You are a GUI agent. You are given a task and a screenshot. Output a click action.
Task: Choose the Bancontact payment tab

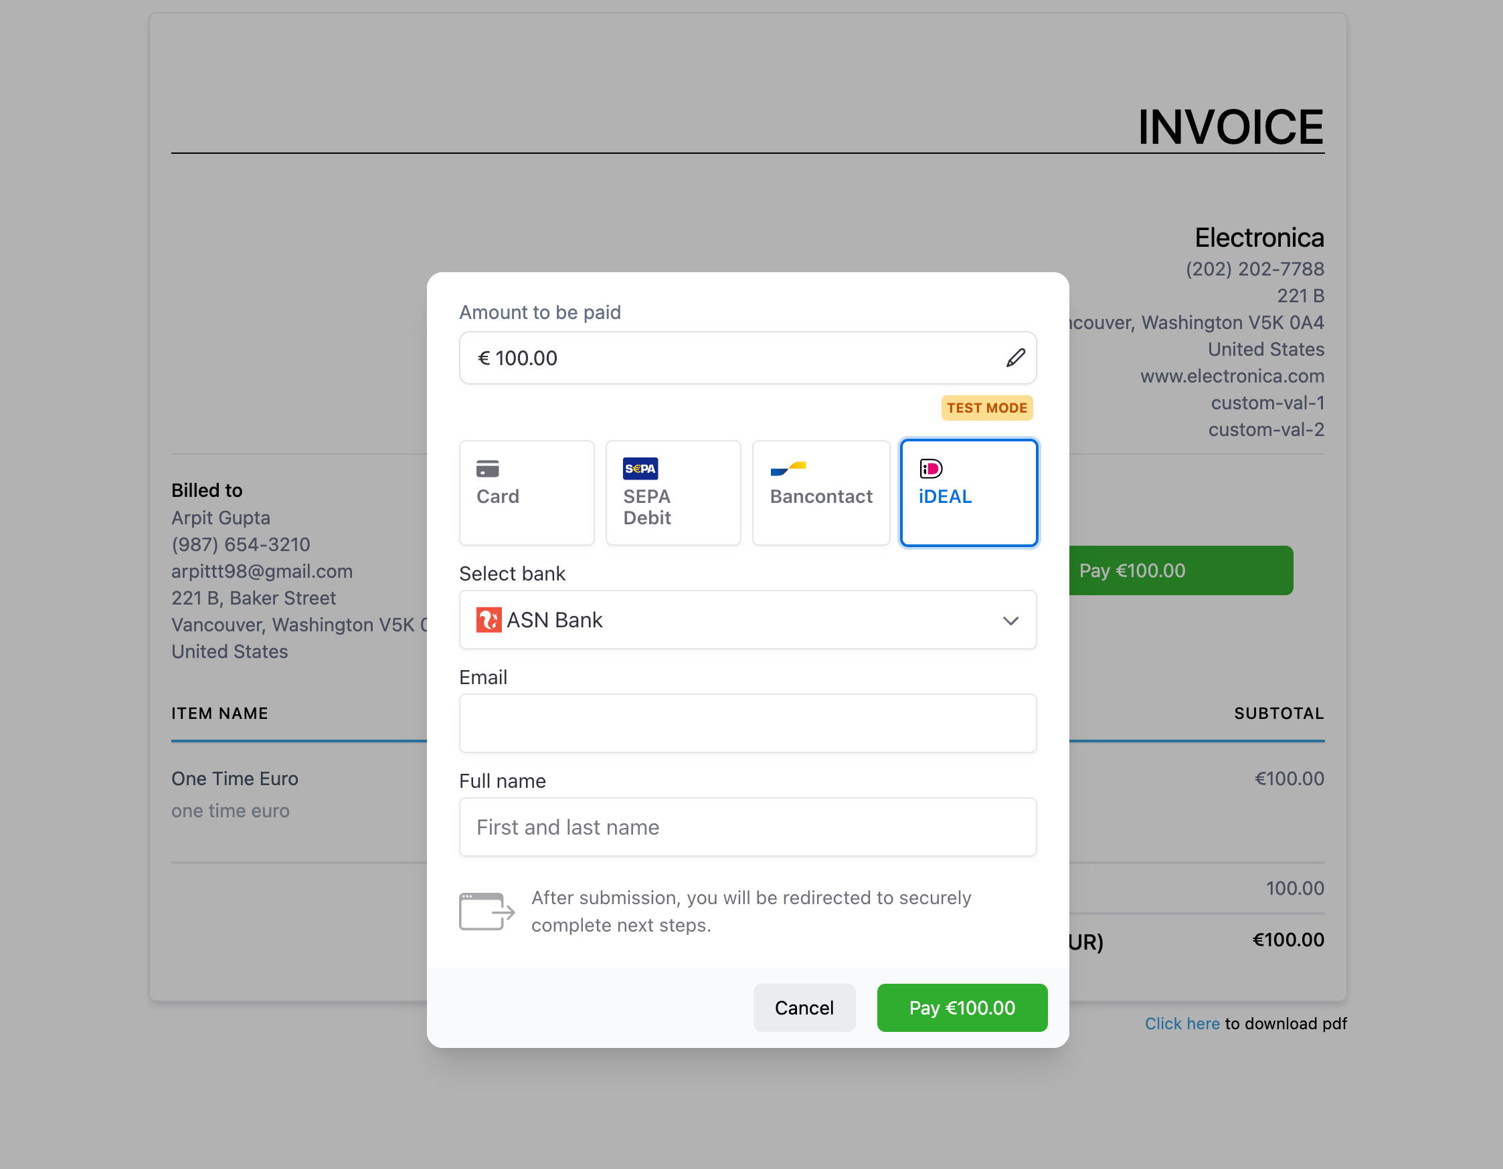tap(820, 493)
